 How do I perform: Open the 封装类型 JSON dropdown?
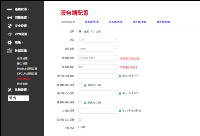[98, 49]
